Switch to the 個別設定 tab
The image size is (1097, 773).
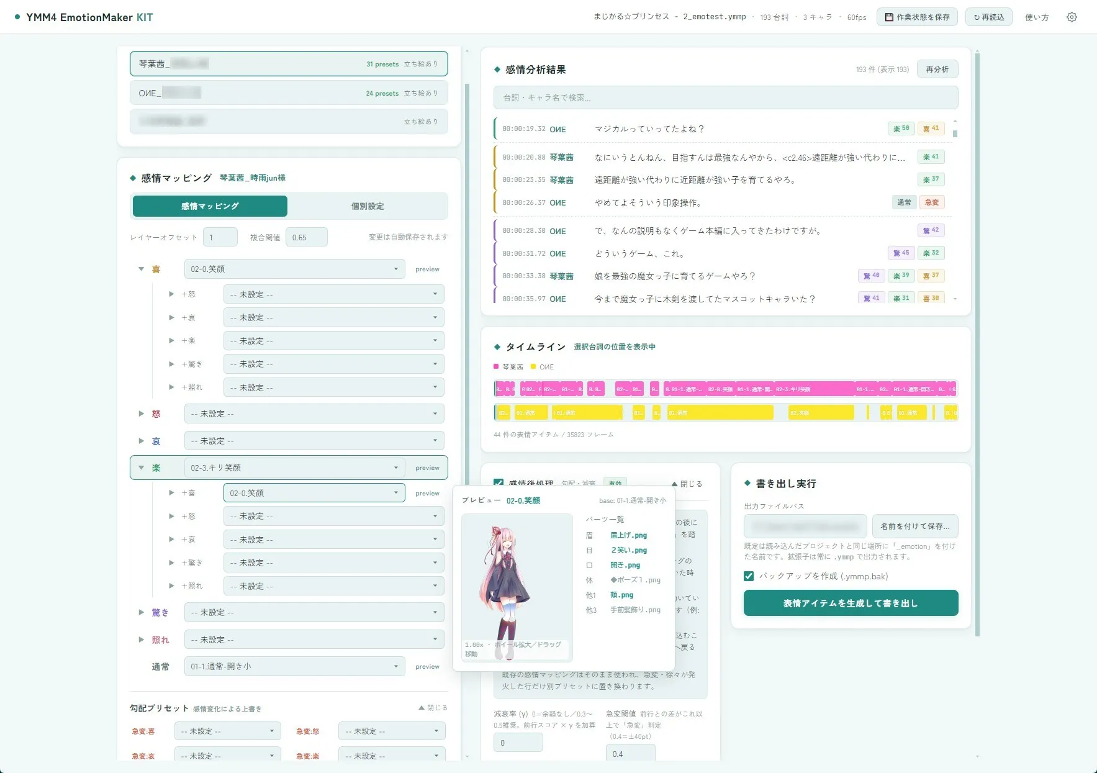tap(368, 206)
